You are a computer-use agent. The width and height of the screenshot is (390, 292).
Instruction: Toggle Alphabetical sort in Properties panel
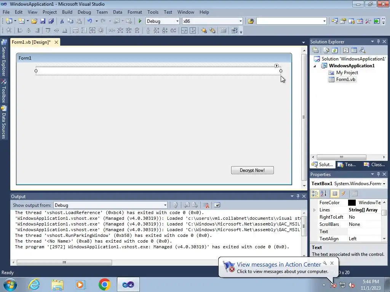coord(324,194)
